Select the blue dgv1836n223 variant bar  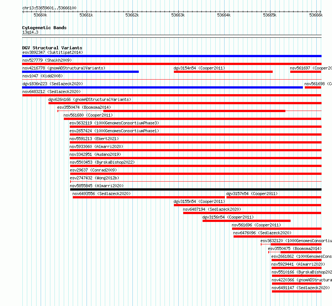click(162, 87)
